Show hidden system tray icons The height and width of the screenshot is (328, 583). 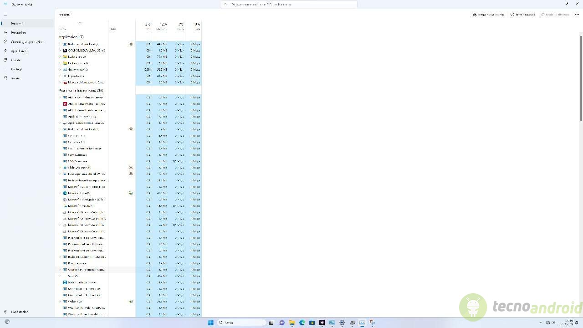[541, 323]
